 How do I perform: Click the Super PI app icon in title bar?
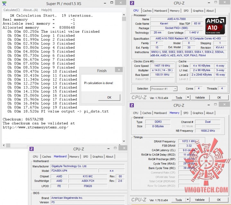click(x=4, y=3)
